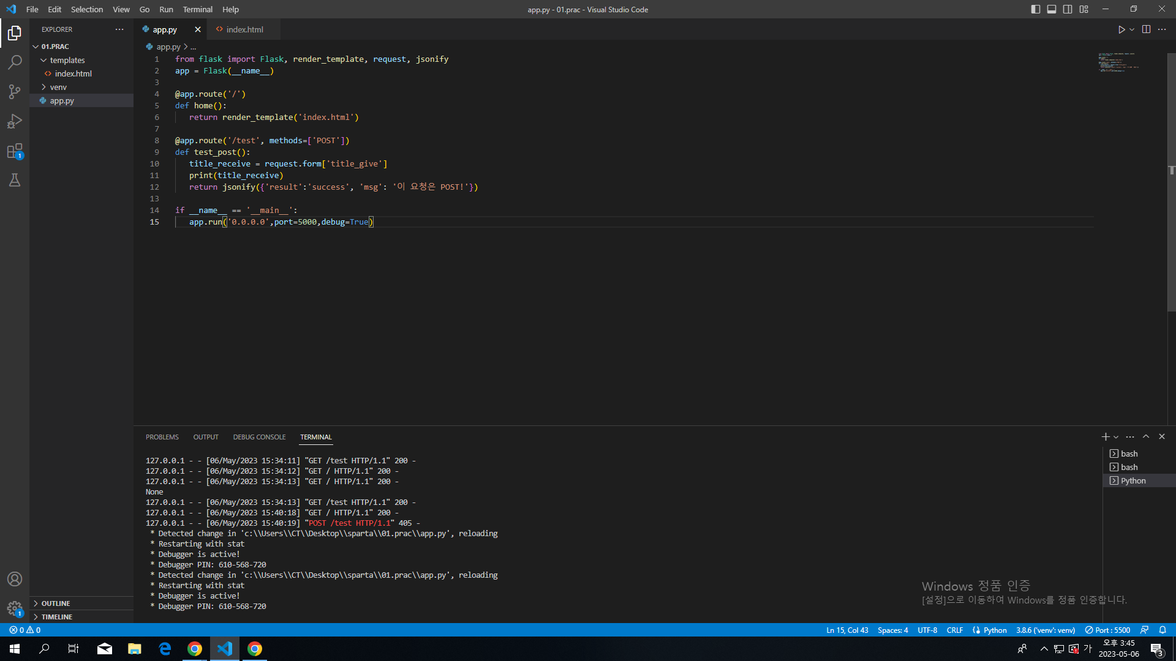Viewport: 1176px width, 661px height.
Task: Close the terminal panel
Action: point(1162,436)
